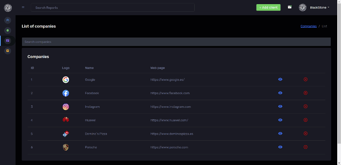
Task: Delete the Huawei company row
Action: click(305, 120)
